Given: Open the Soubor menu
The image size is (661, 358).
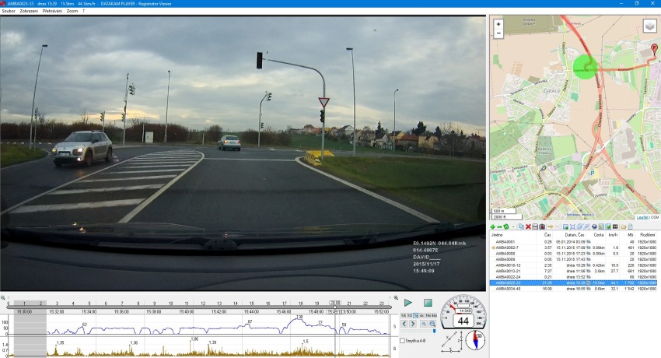Looking at the screenshot, I should [x=9, y=11].
